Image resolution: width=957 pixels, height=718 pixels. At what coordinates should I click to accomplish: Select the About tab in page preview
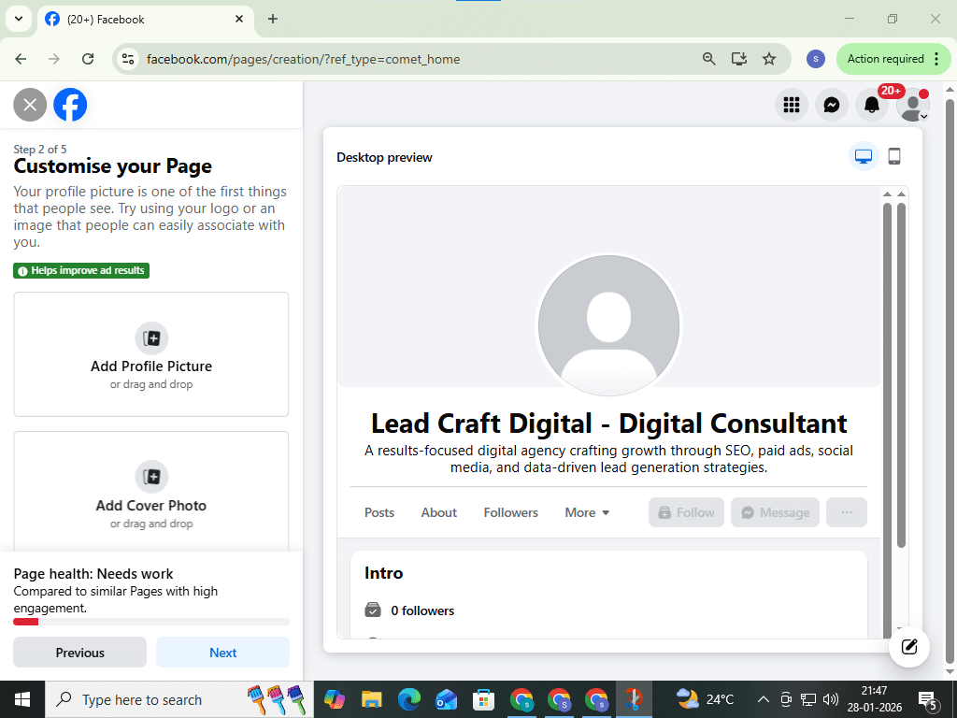click(x=438, y=512)
